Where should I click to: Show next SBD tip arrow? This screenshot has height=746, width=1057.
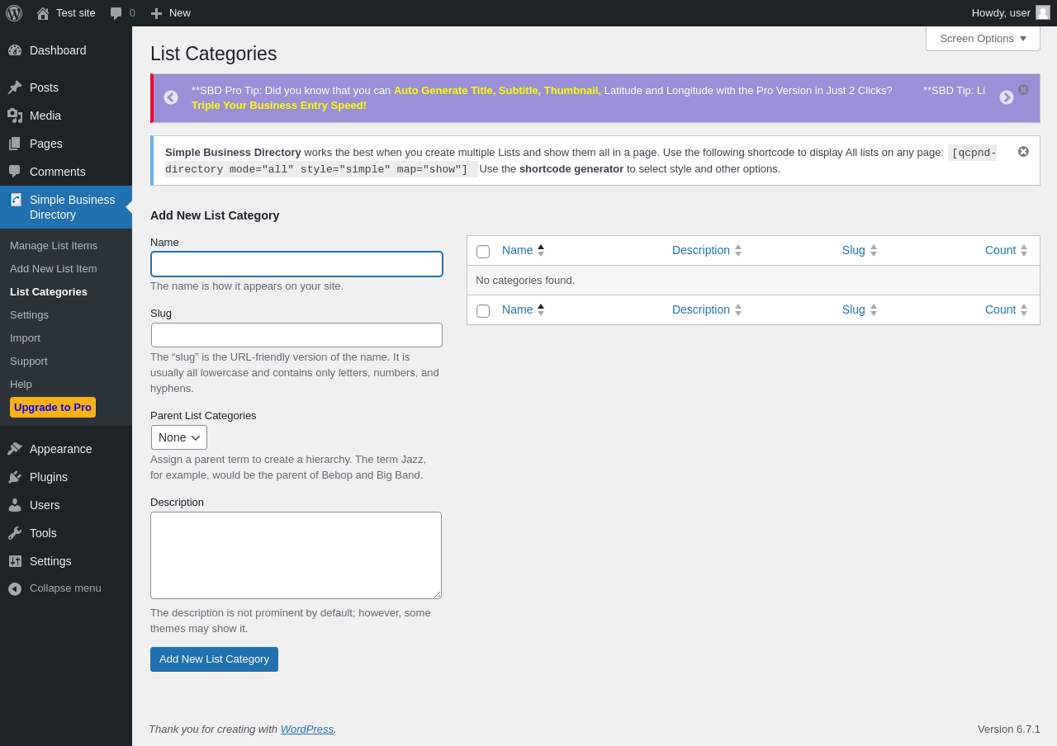tap(1007, 97)
